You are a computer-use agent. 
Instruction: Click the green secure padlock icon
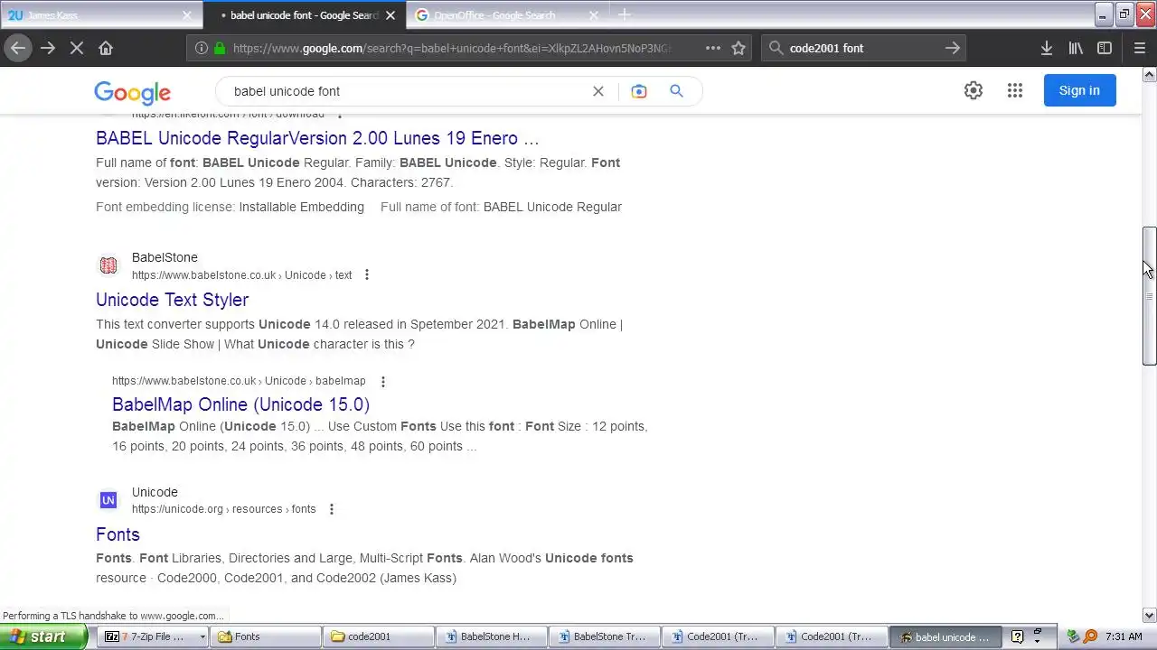tap(219, 48)
